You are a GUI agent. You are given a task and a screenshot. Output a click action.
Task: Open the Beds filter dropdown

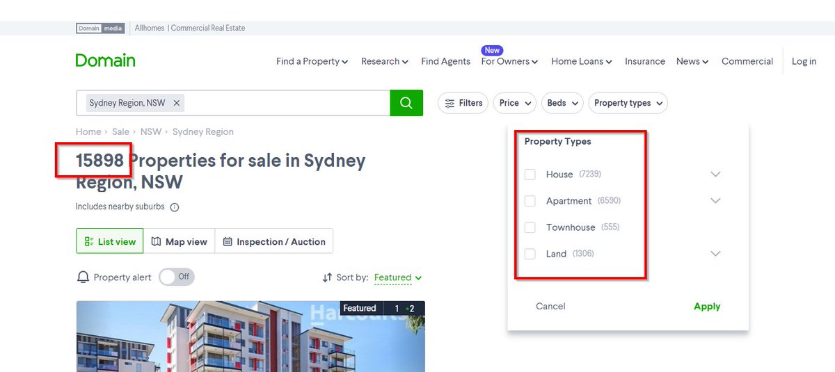pos(563,103)
